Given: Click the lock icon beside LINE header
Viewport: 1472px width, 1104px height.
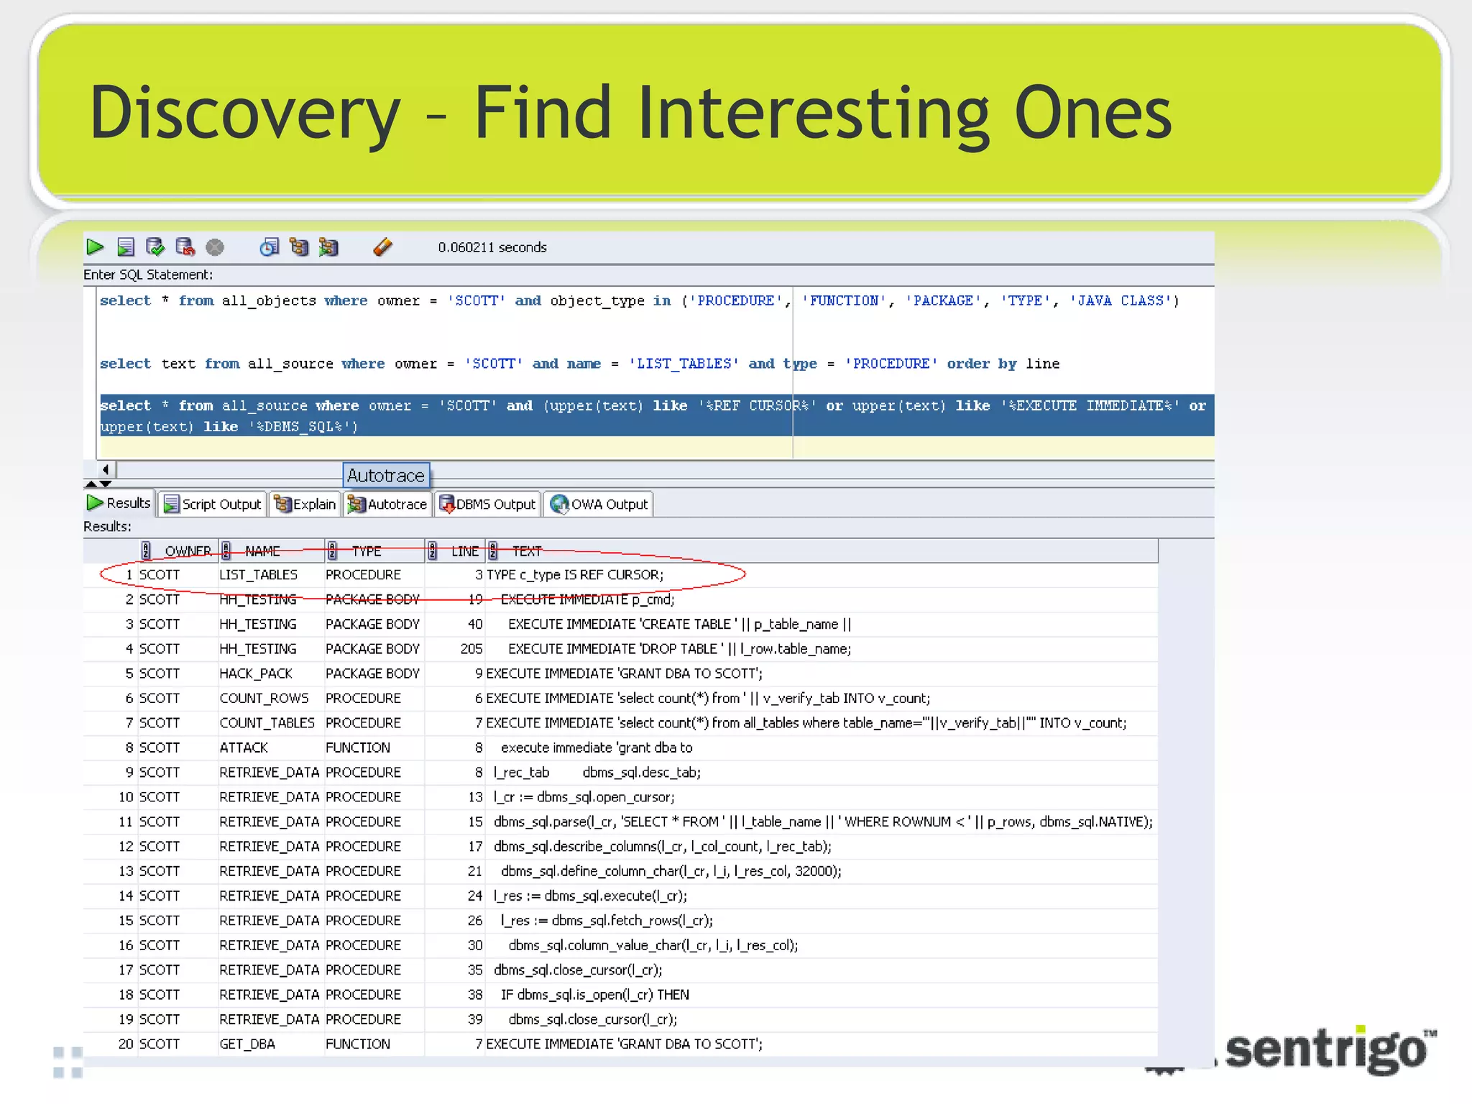Looking at the screenshot, I should 432,551.
